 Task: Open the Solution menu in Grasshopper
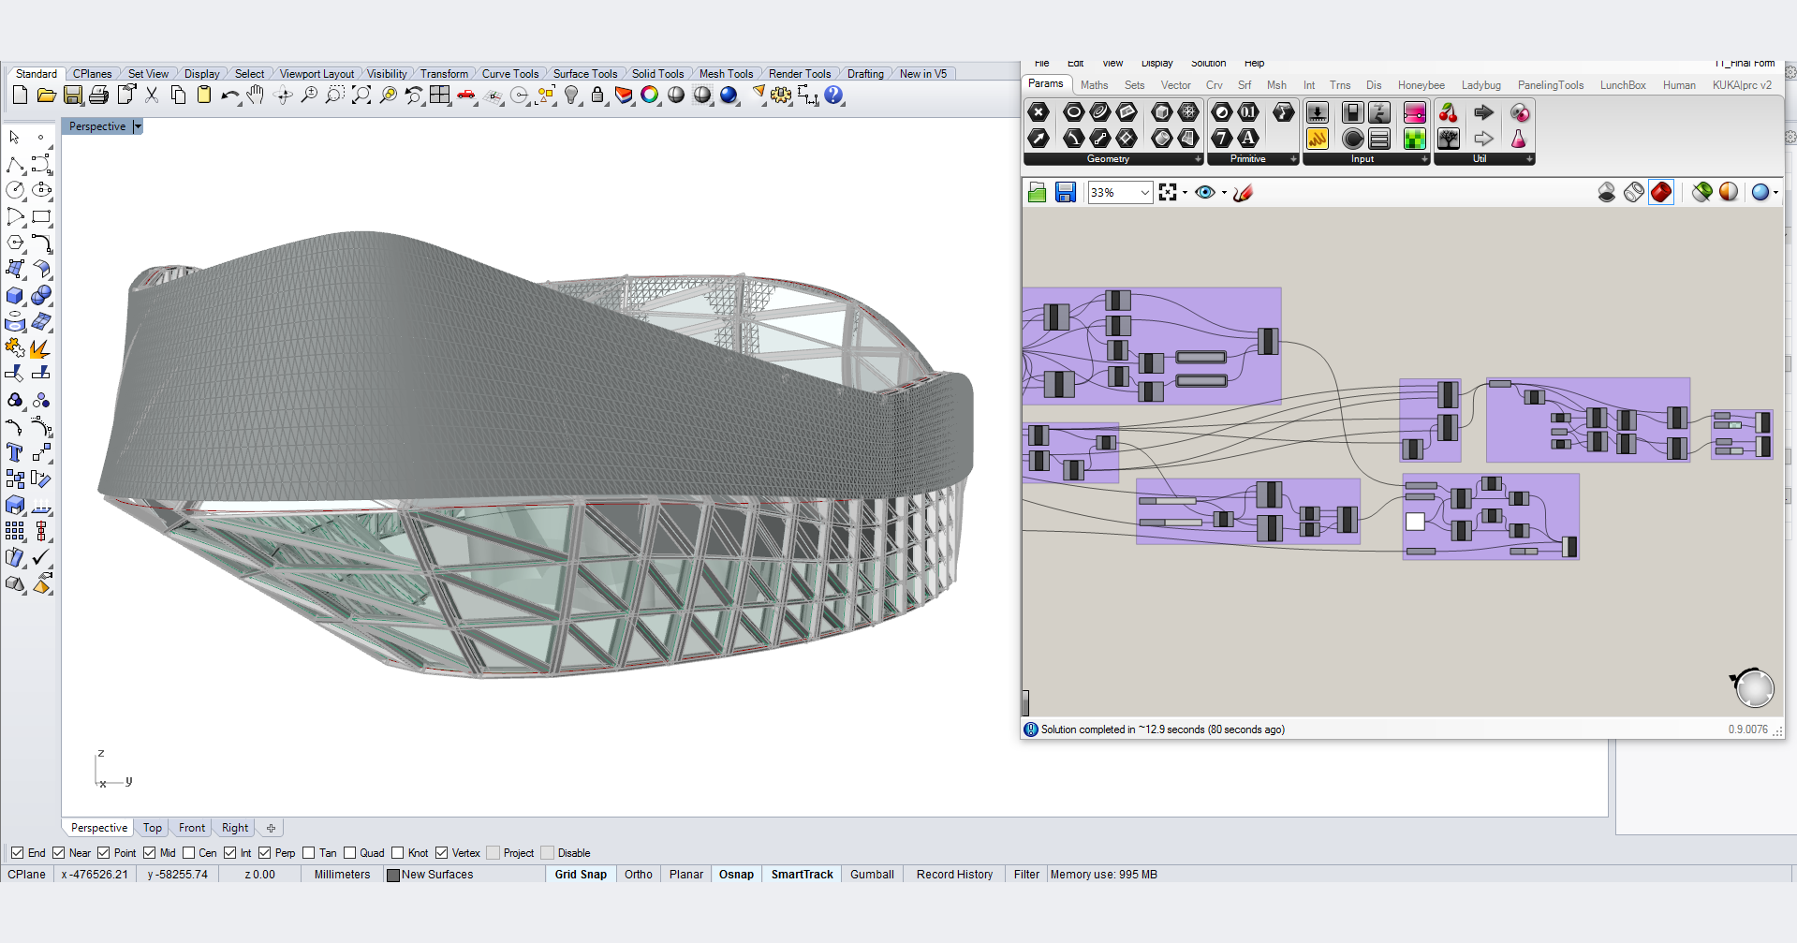click(1208, 63)
